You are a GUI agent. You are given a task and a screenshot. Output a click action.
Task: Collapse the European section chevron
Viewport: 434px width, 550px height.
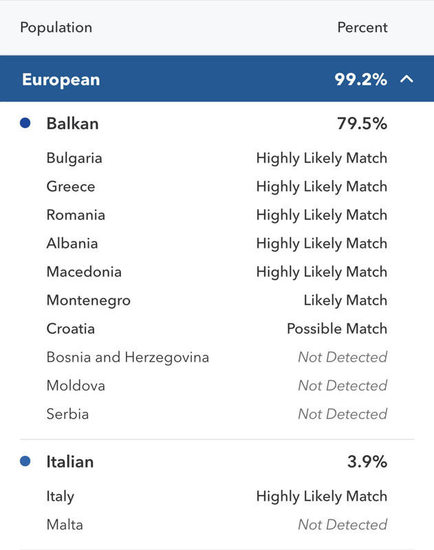[x=406, y=79]
